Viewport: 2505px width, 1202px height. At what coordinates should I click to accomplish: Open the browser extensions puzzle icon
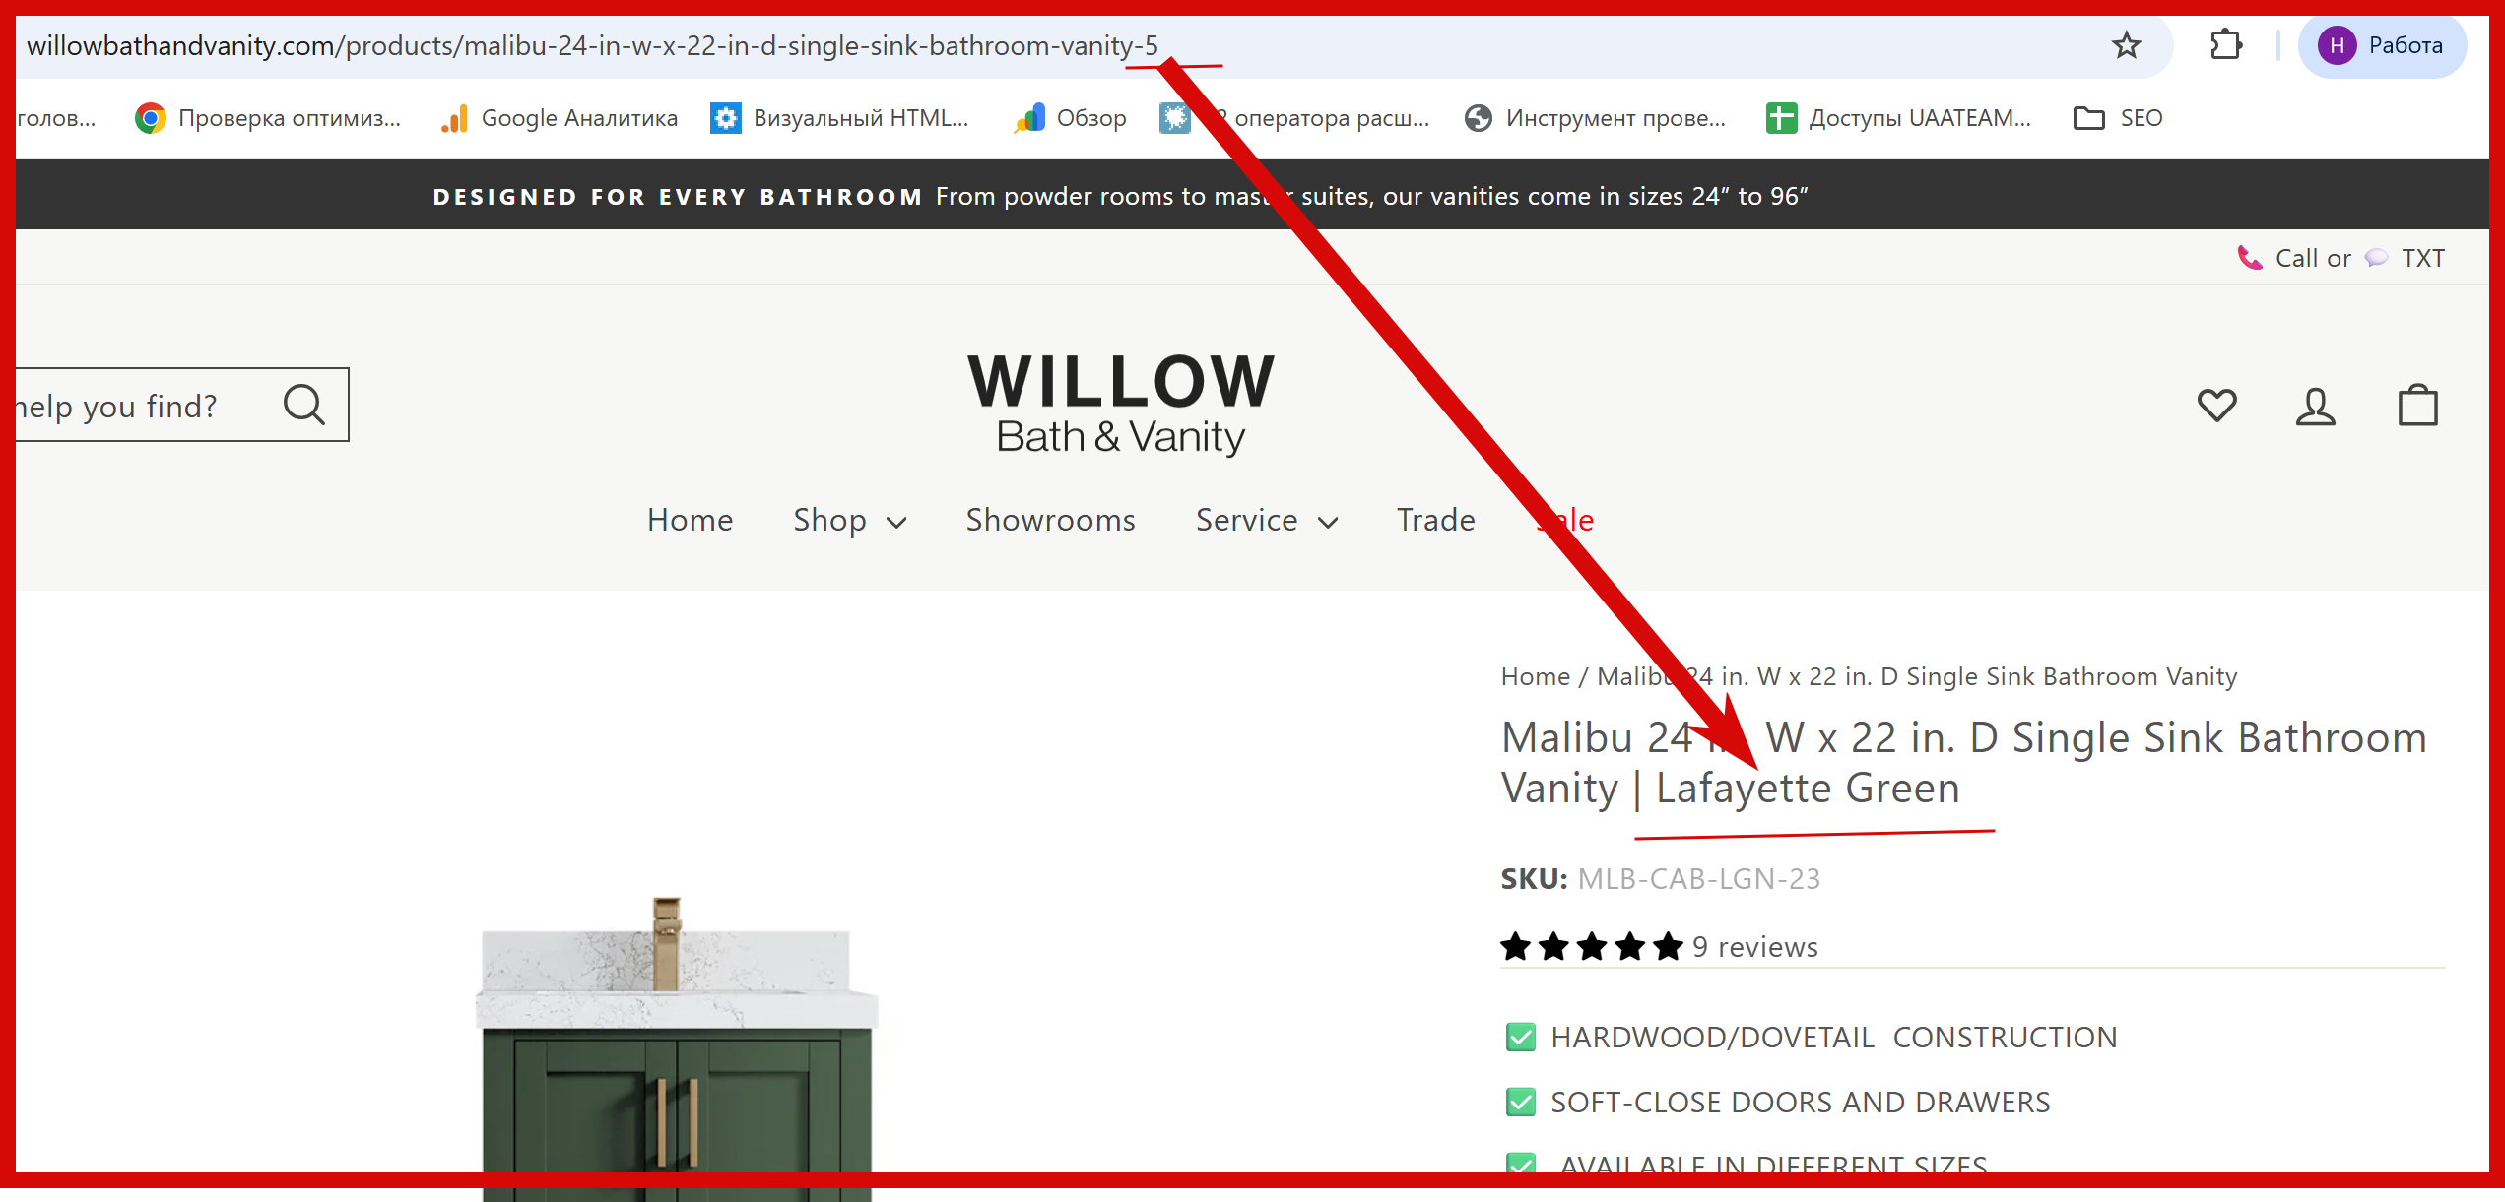[x=2225, y=45]
